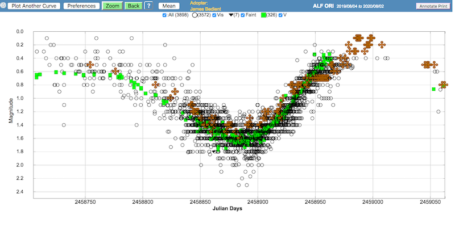Click the lowest circle data point near magnitude 2.3
The image size is (455, 227).
click(x=239, y=185)
